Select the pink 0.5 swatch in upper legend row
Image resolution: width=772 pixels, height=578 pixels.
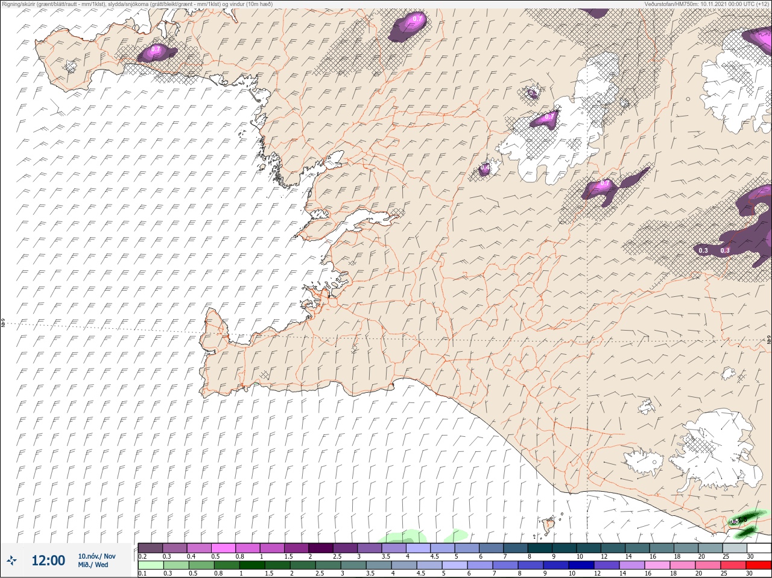point(223,548)
